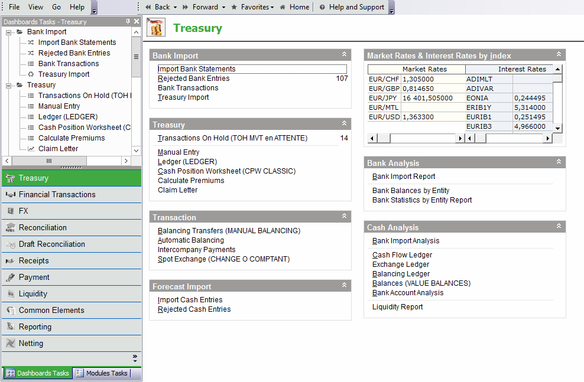Collapse the Cash Analysis section chevron

click(559, 227)
